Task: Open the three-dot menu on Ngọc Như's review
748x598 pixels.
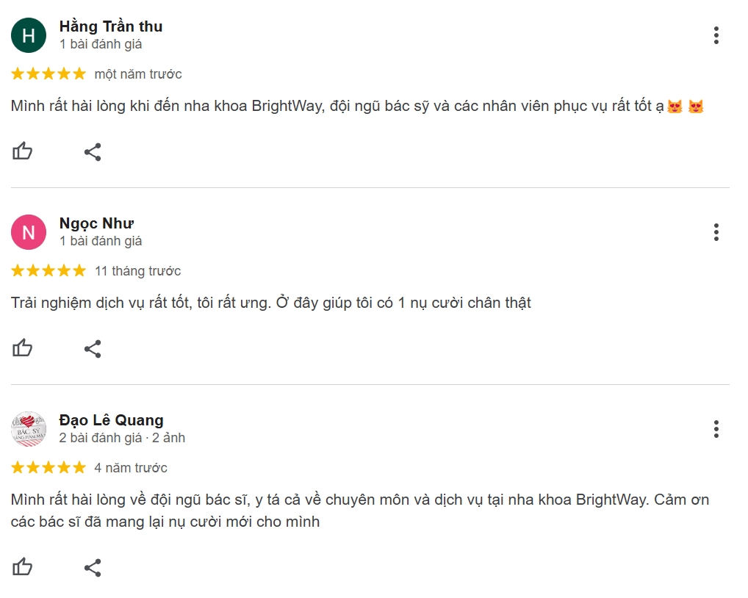Action: tap(716, 232)
